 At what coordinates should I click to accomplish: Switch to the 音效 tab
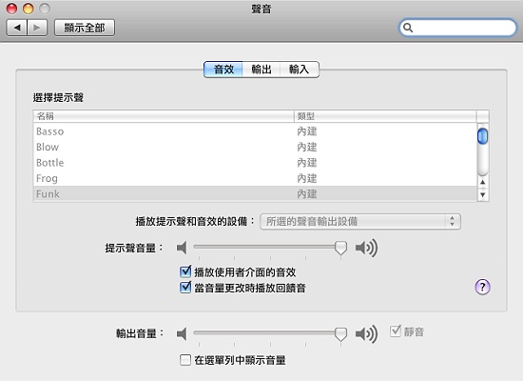pos(223,70)
